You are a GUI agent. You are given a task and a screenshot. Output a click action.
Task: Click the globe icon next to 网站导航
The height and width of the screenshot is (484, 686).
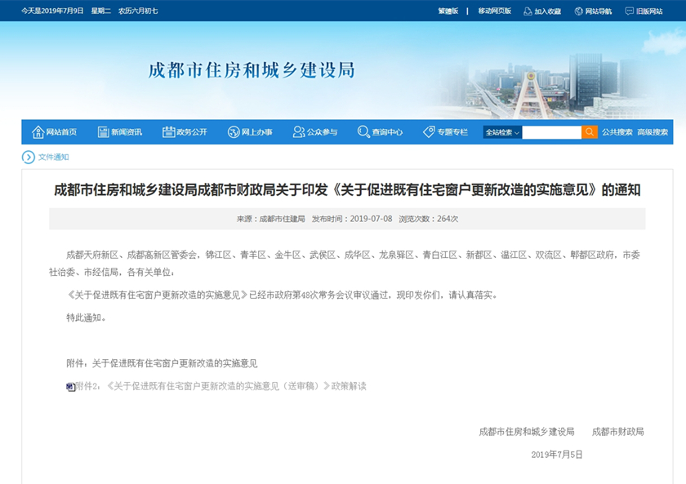[578, 11]
